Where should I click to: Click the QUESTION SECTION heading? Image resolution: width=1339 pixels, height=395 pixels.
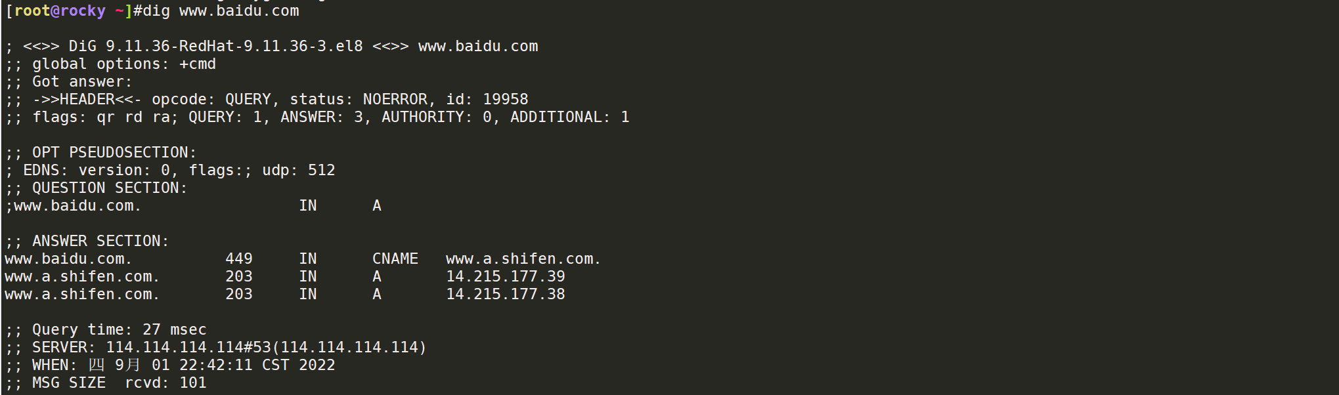tap(110, 188)
